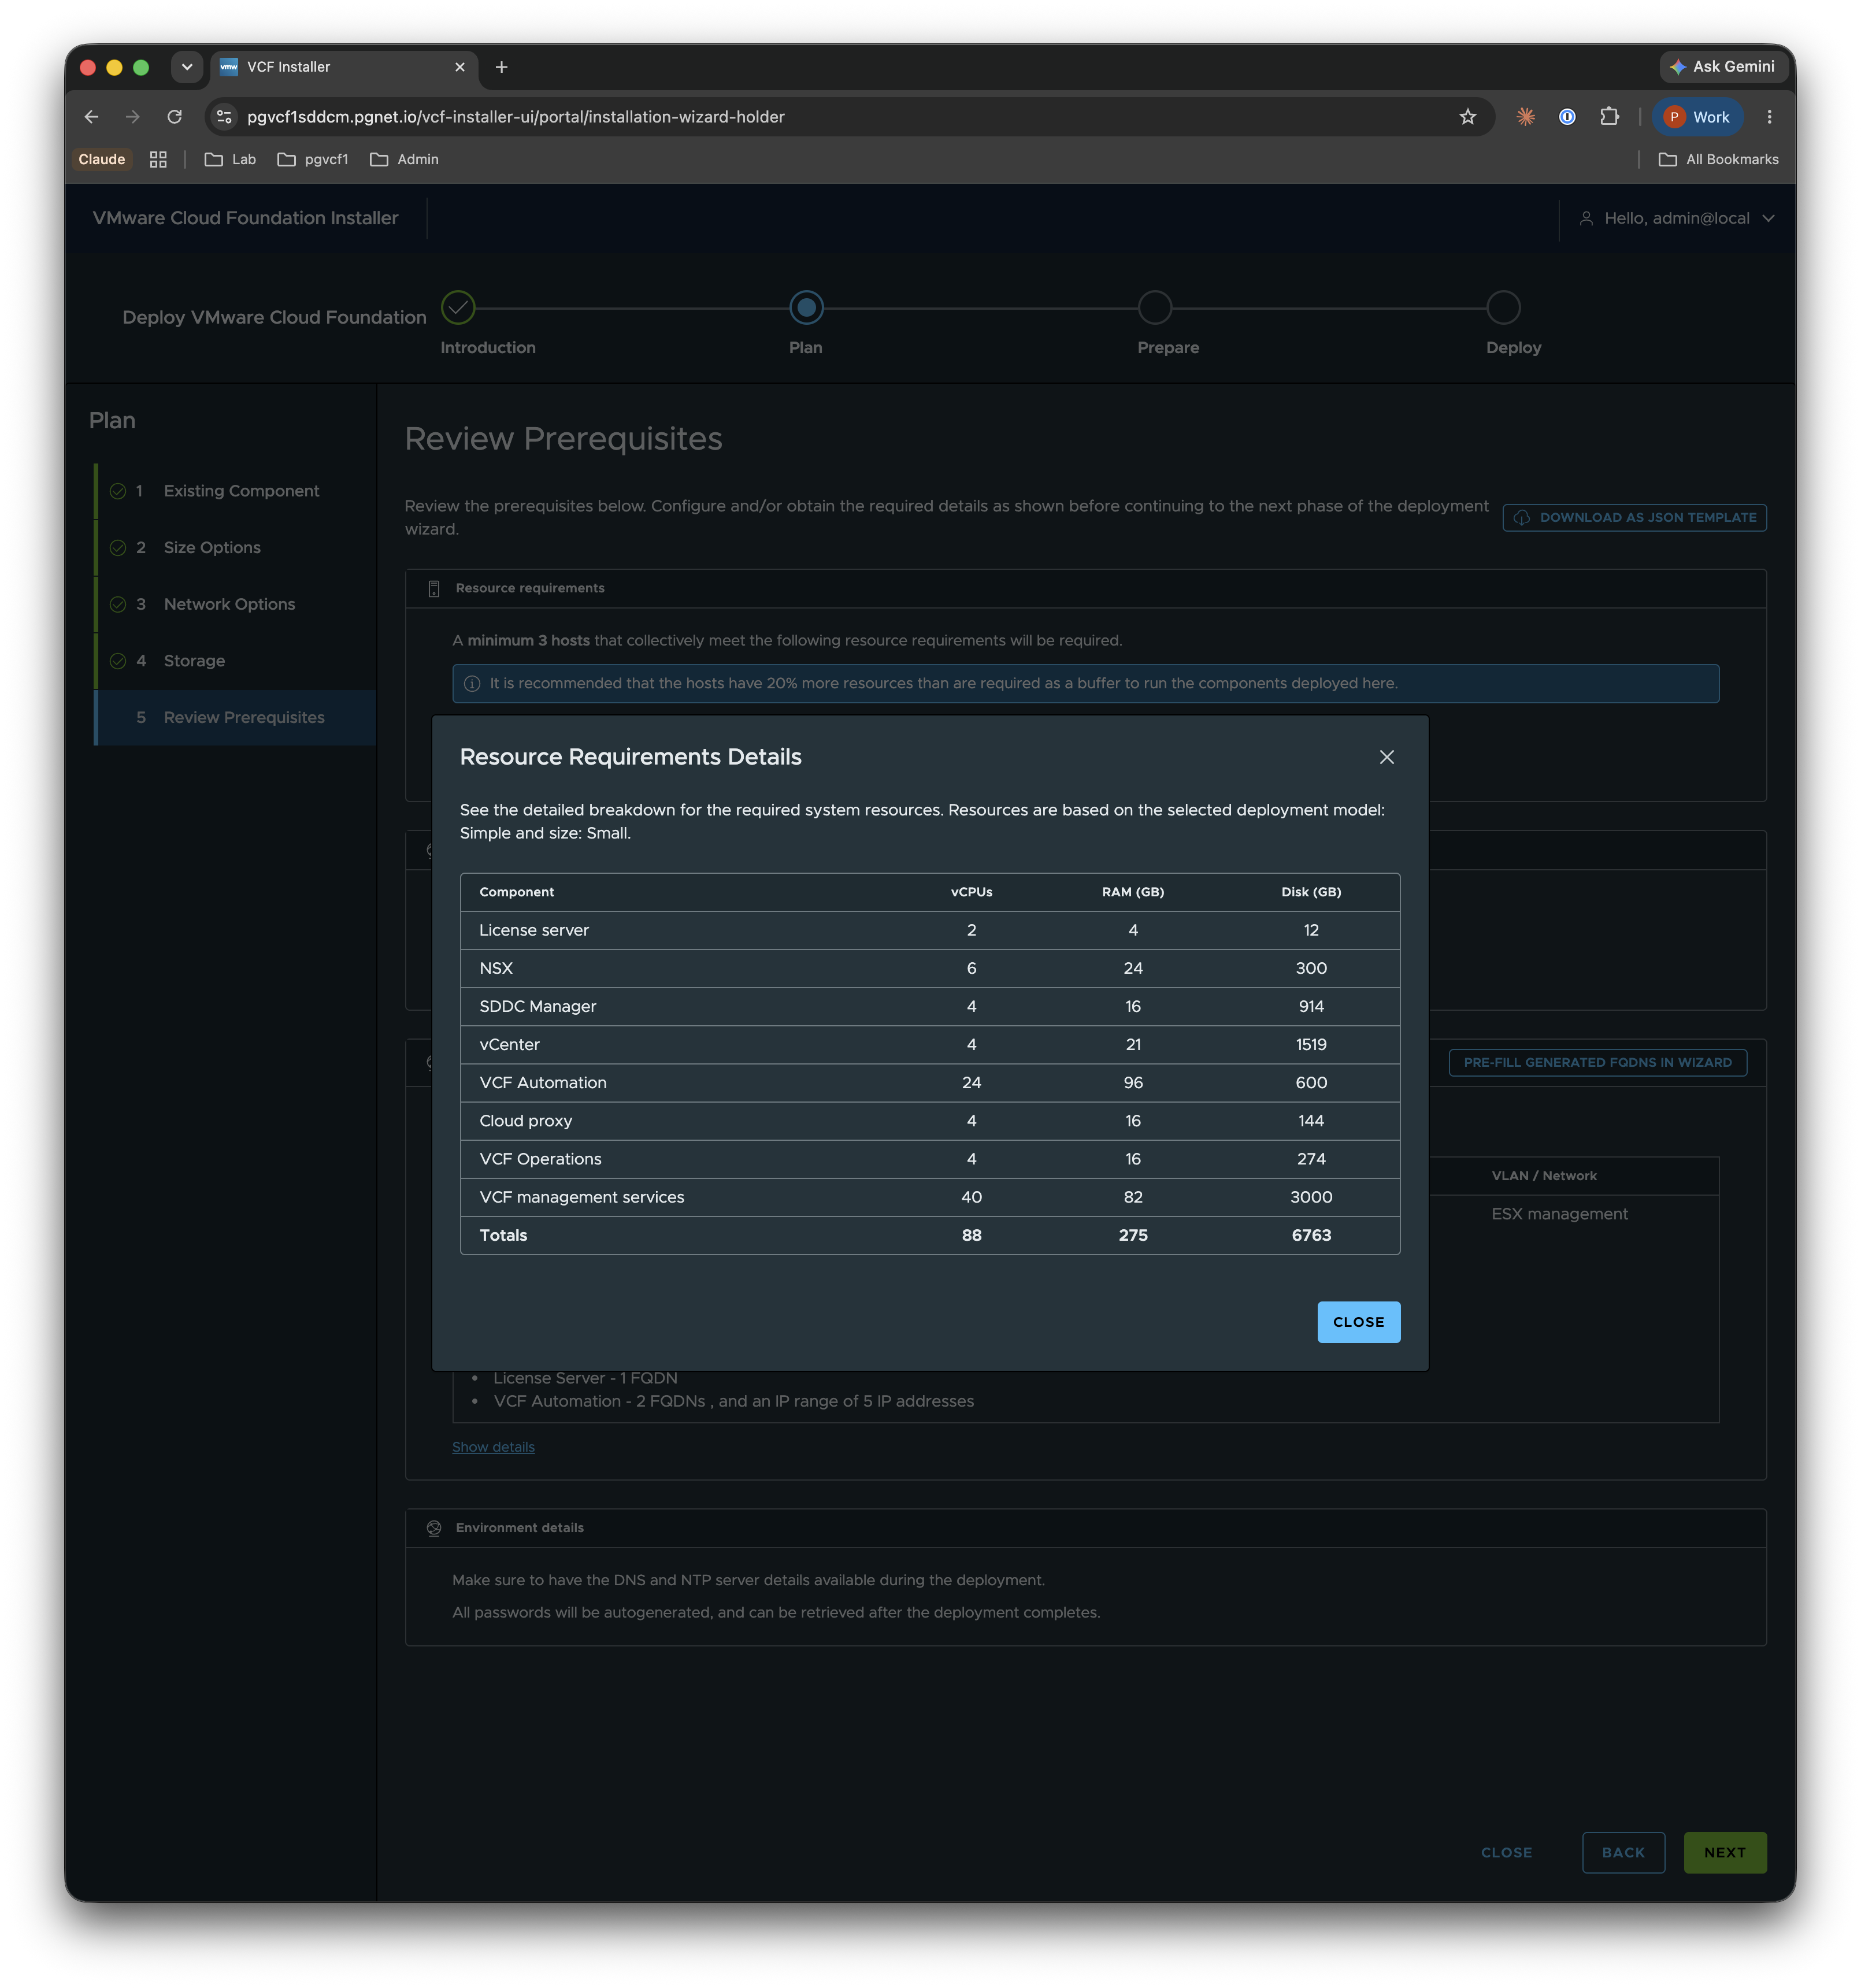The image size is (1861, 1988).
Task: Open the Admin bookmarks folder
Action: click(x=404, y=159)
